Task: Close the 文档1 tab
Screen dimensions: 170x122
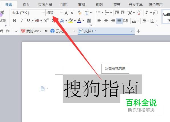Action: click(x=131, y=31)
